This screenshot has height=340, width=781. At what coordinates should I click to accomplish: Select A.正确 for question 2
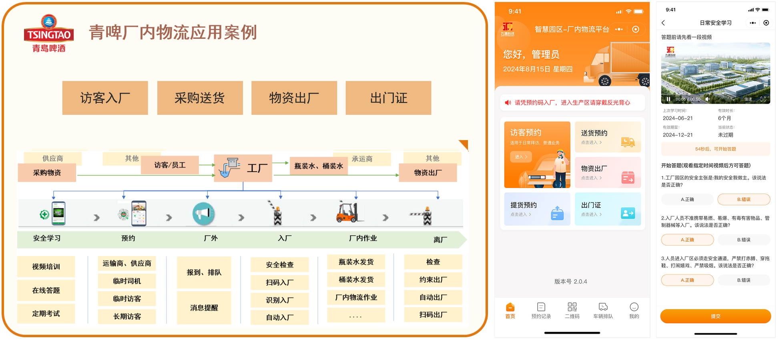pyautogui.click(x=687, y=240)
